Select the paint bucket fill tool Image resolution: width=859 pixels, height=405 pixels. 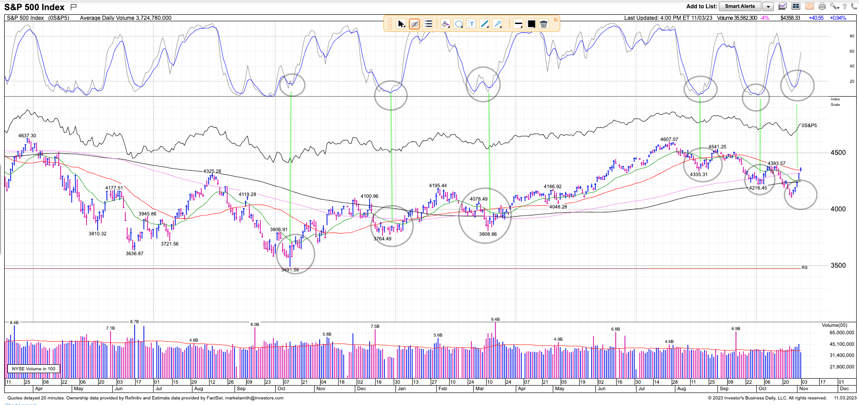tap(445, 24)
